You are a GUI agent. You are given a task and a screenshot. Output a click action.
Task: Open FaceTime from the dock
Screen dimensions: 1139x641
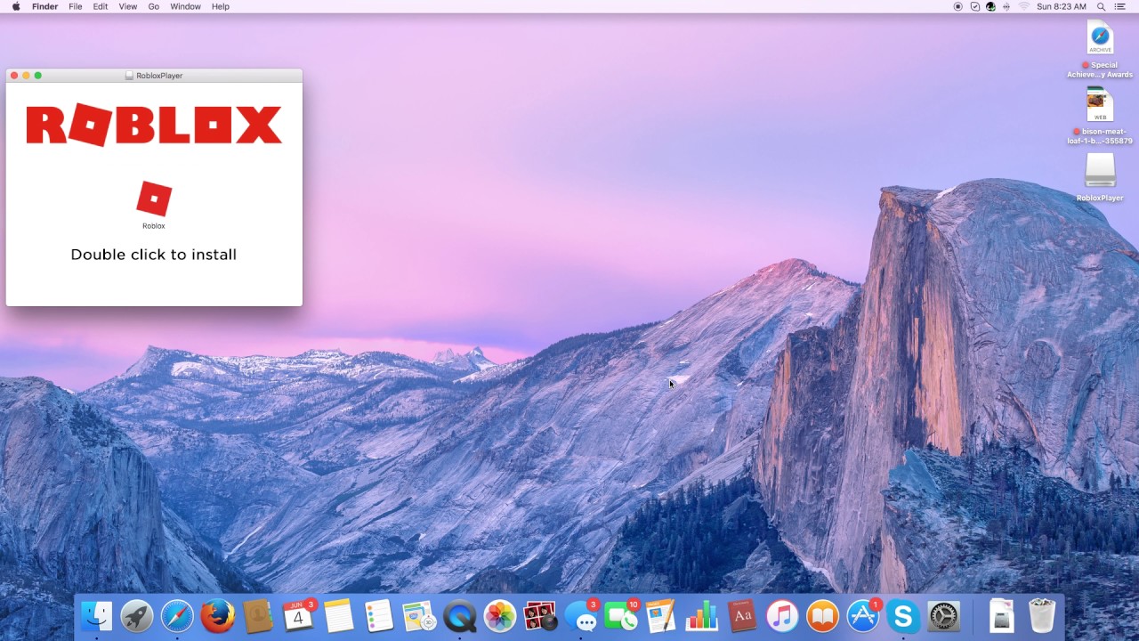point(621,616)
